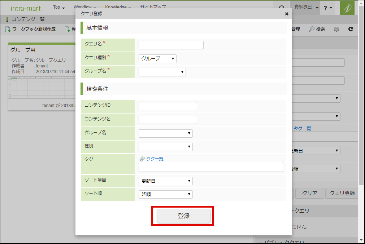This screenshot has width=365, height=244.
Task: Click the コンテンツID input field
Action: (x=168, y=106)
